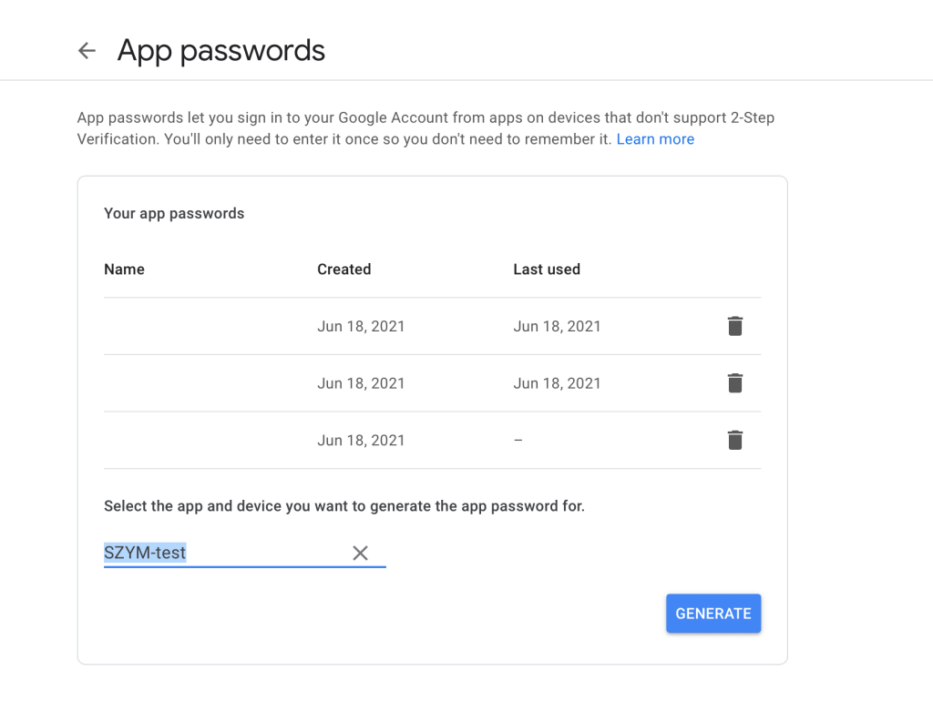Click the 'Your app passwords' heading
Screen dimensions: 933x722
[174, 214]
